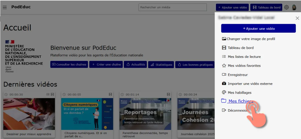Image resolution: width=301 pixels, height=139 pixels.
Task: Click star icon beside Mes vidéos favorites
Action: pos(224,66)
